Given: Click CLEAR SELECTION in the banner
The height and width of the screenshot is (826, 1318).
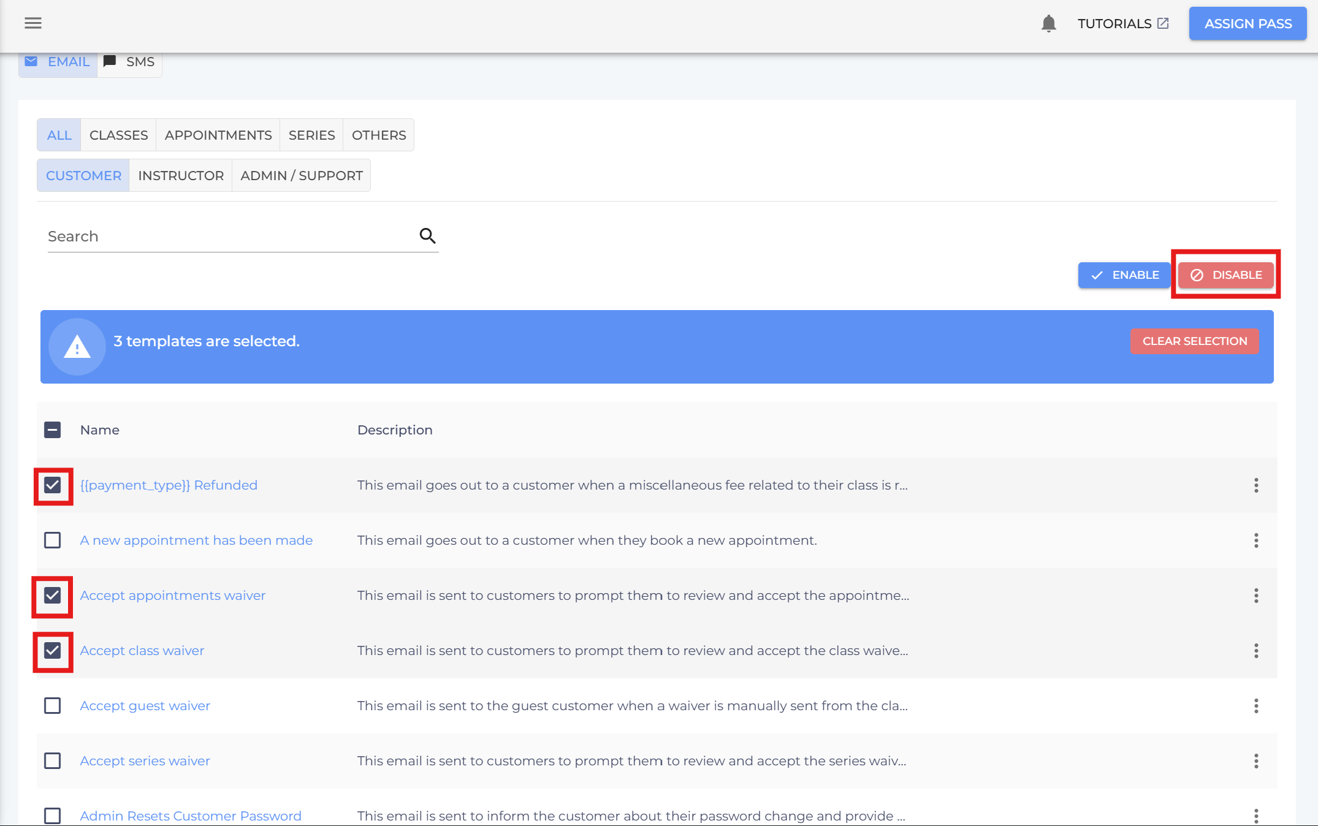Looking at the screenshot, I should pos(1194,341).
